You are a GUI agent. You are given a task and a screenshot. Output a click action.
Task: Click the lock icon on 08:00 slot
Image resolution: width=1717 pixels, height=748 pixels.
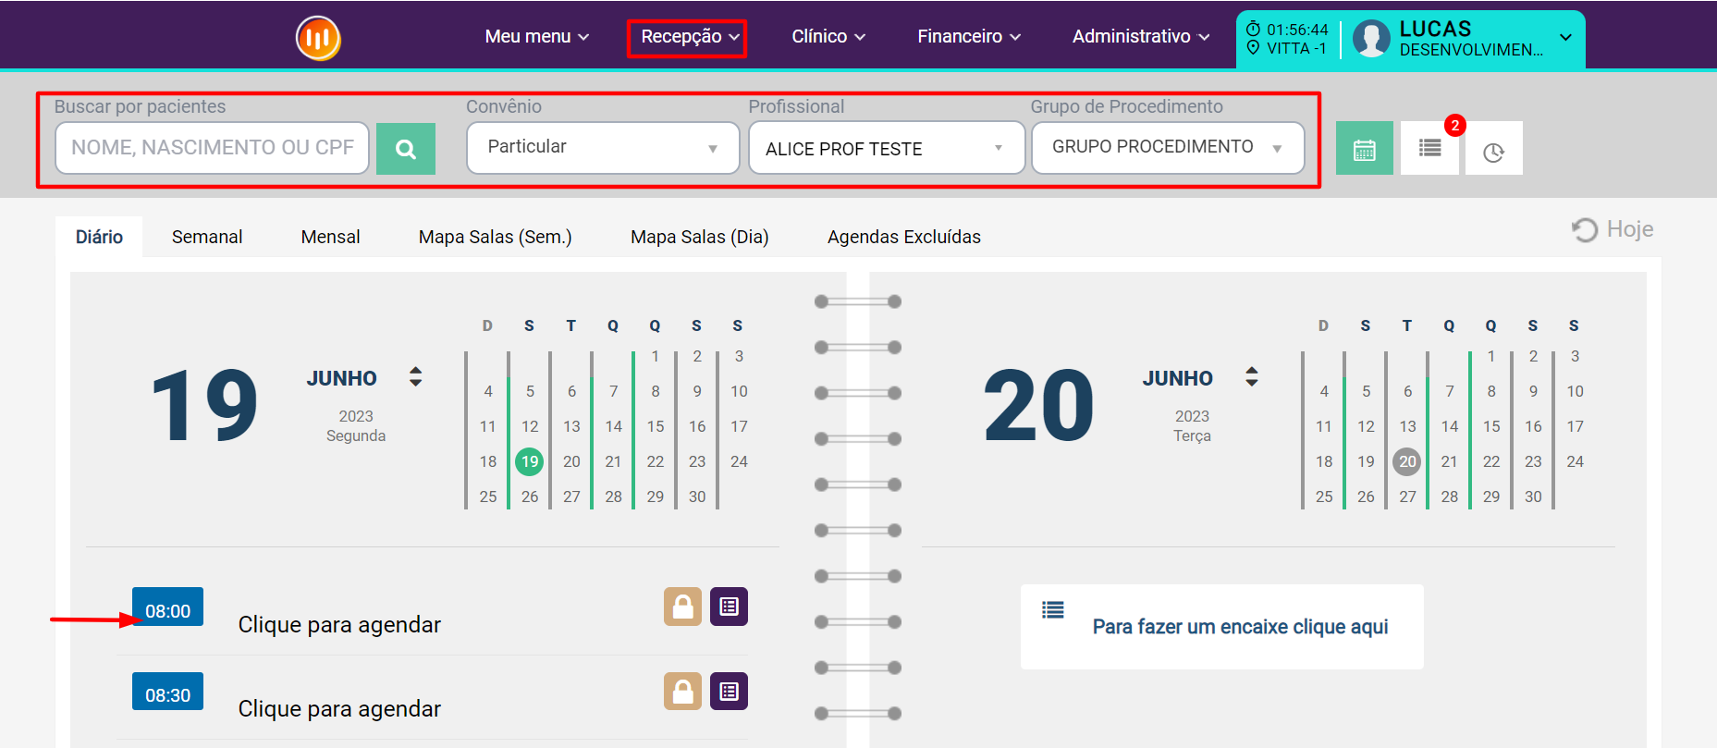[682, 607]
